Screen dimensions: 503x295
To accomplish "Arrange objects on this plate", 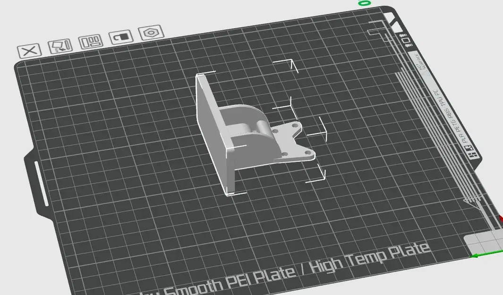I will pyautogui.click(x=91, y=42).
